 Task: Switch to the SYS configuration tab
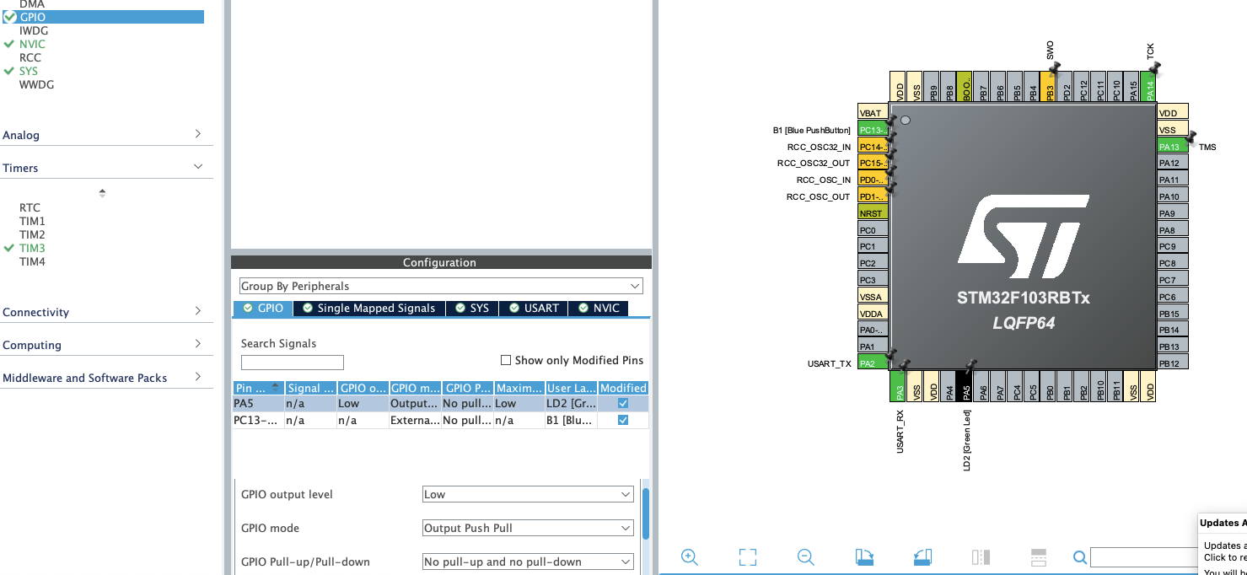[472, 309]
